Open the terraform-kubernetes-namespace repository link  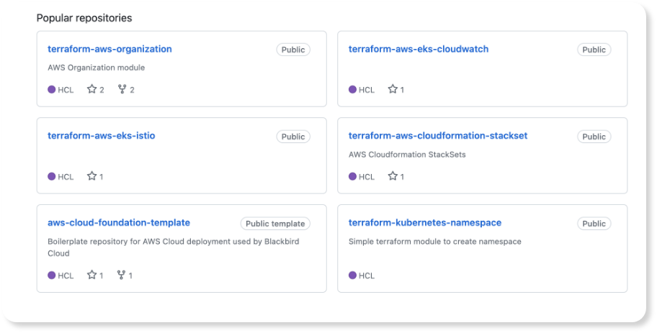coord(425,222)
